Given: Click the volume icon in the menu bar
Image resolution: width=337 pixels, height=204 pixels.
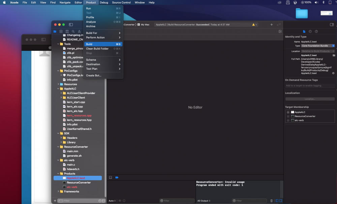Looking at the screenshot, I should (x=316, y=3).
